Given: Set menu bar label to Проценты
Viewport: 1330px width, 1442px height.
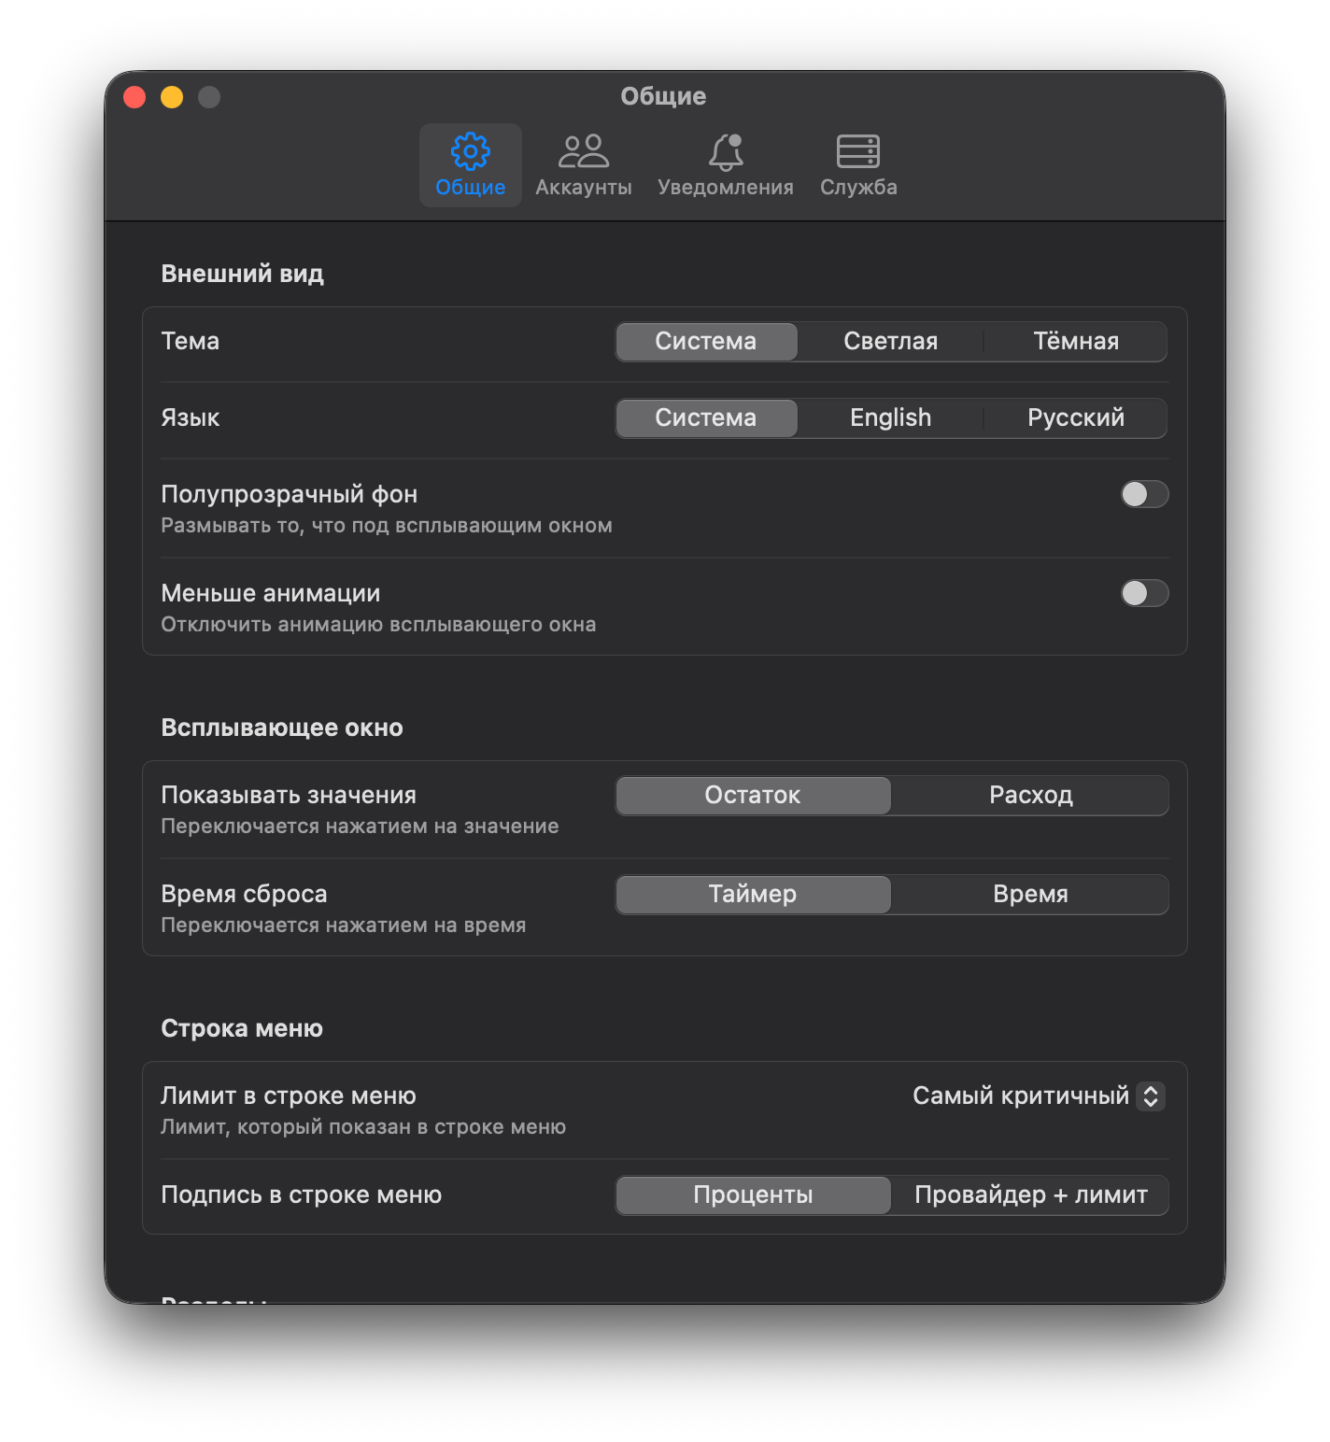Looking at the screenshot, I should pos(753,1195).
